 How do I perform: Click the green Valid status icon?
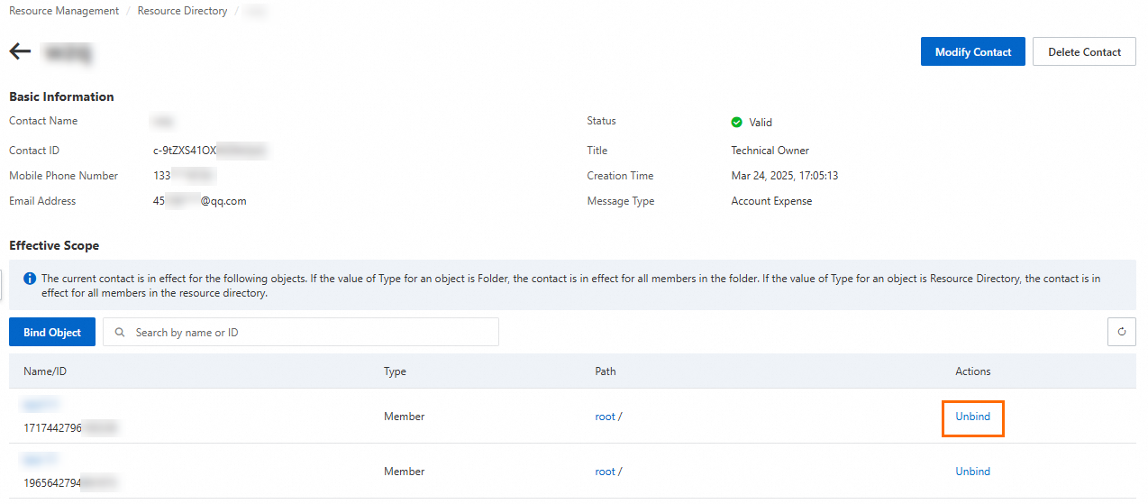click(x=737, y=122)
